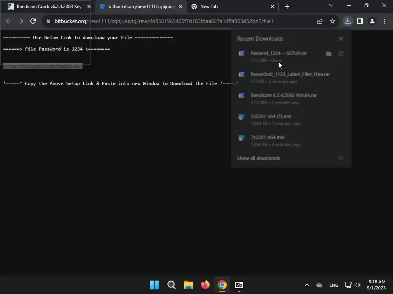The image size is (393, 294).
Task: Launch Firefox from taskbar
Action: pos(205,285)
